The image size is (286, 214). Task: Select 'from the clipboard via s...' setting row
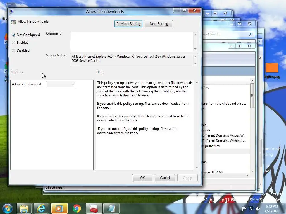(x=224, y=104)
